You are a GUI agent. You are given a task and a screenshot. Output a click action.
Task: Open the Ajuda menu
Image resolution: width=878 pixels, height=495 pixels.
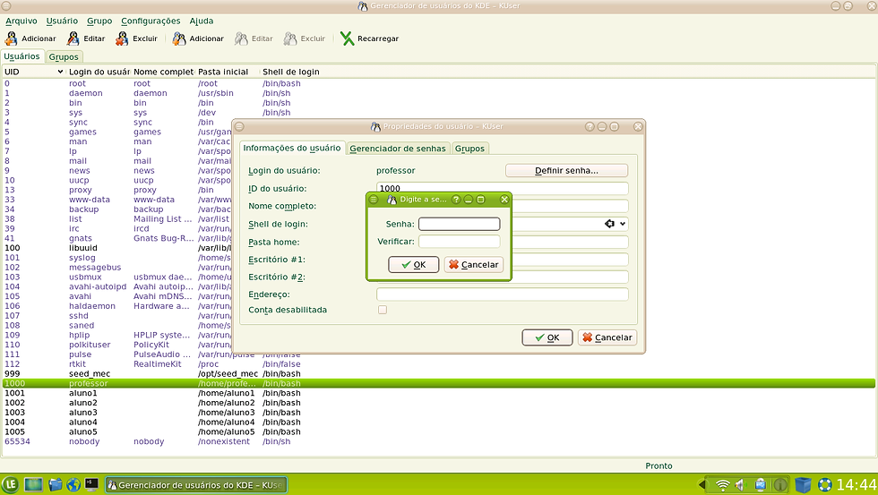tap(201, 21)
